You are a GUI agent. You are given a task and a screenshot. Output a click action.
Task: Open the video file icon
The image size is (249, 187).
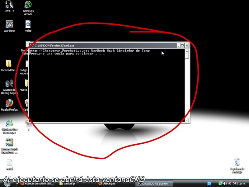pos(28,26)
